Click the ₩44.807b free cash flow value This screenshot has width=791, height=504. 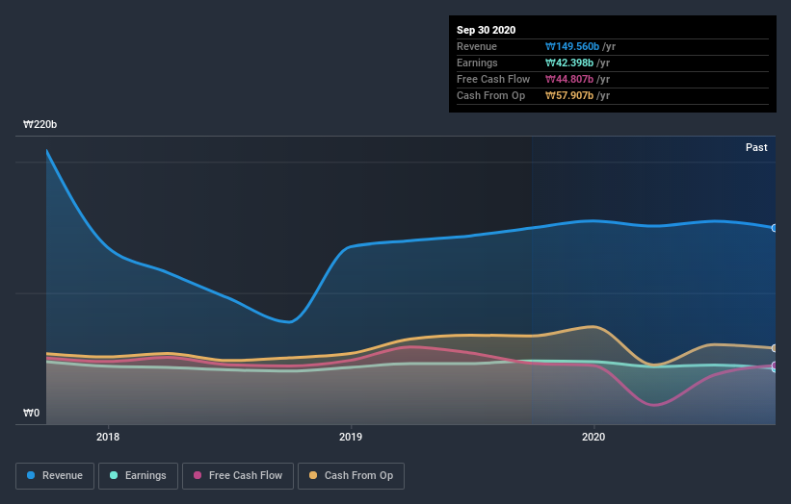tap(569, 79)
